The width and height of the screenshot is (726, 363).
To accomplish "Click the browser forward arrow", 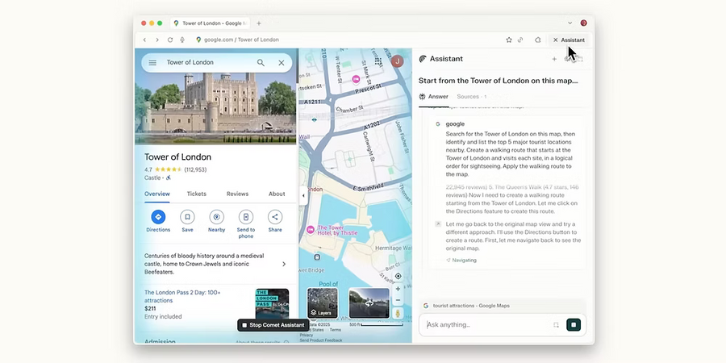I will coord(157,40).
